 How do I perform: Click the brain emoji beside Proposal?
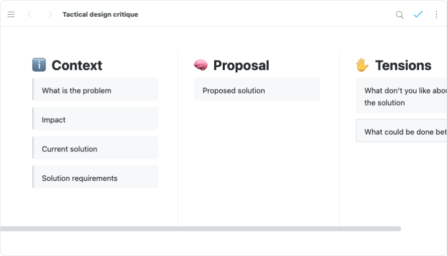(x=201, y=65)
